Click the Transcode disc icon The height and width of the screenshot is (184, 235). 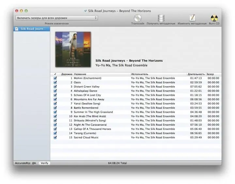click(x=138, y=18)
